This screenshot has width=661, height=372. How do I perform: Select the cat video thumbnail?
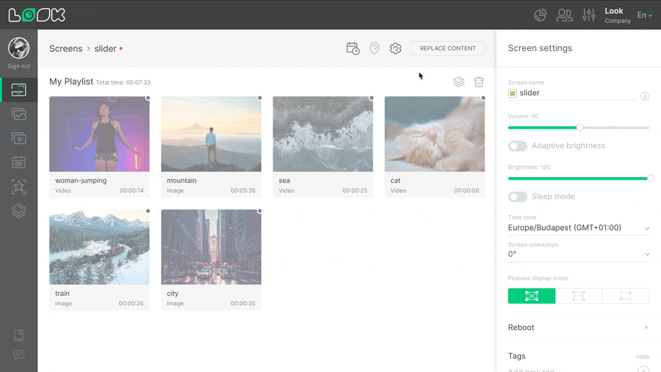[x=434, y=134]
